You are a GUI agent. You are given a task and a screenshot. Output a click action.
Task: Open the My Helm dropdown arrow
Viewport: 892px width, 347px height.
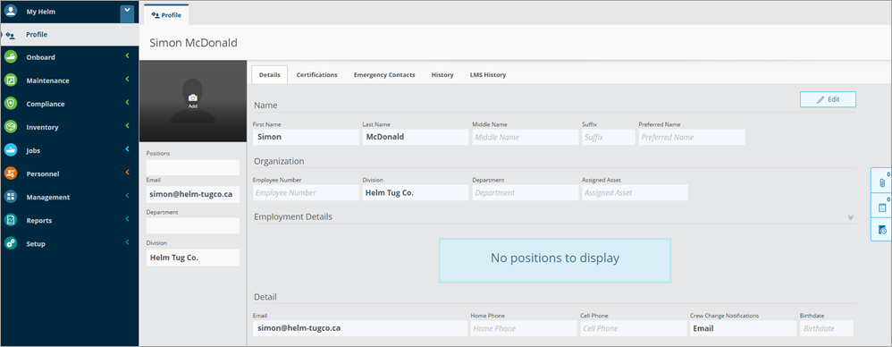coord(127,13)
